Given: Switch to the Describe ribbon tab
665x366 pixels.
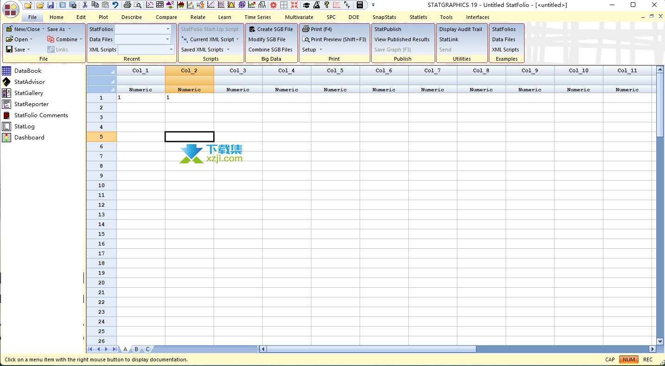Looking at the screenshot, I should coord(132,17).
